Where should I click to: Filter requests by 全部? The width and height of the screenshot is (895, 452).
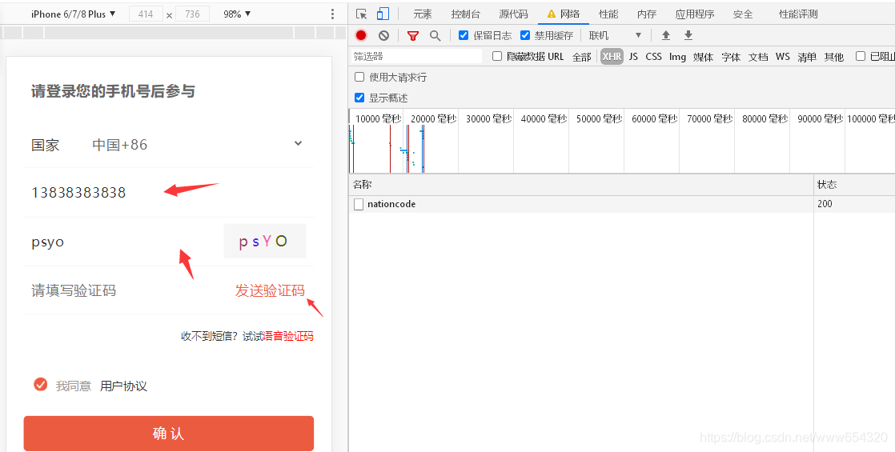[x=582, y=57]
